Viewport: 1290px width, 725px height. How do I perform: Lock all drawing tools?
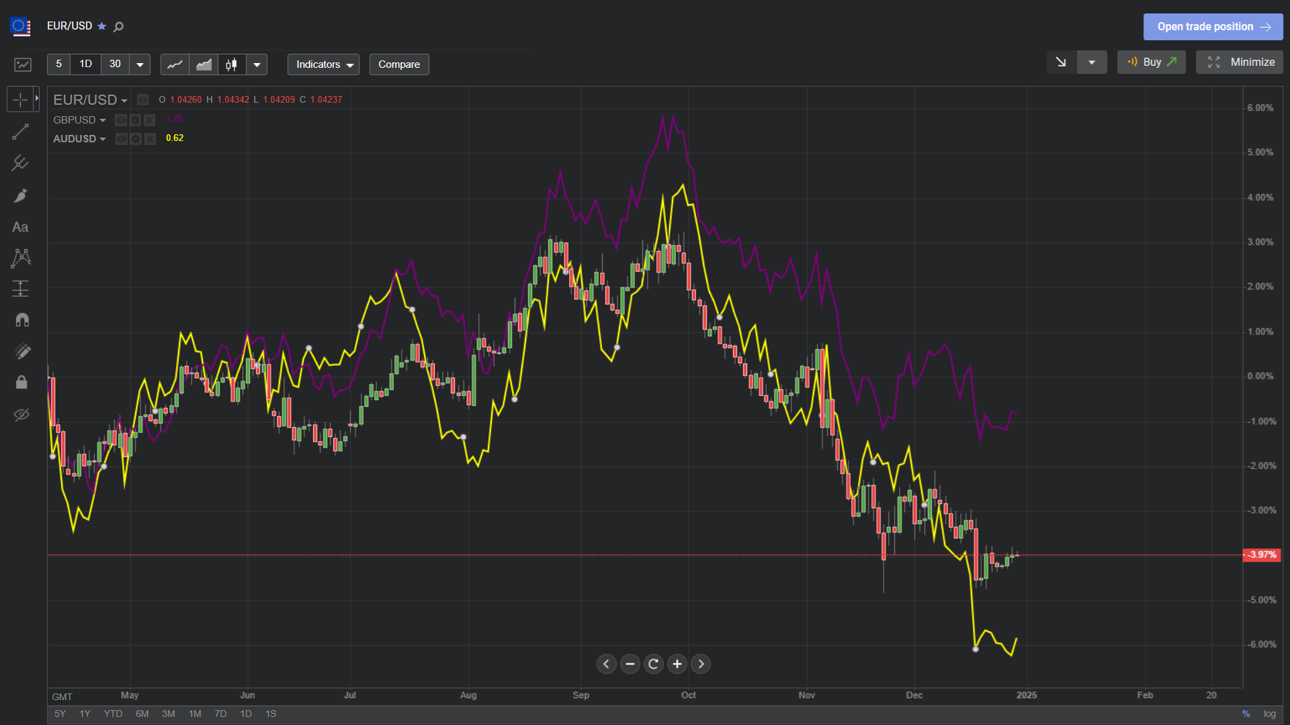(21, 382)
